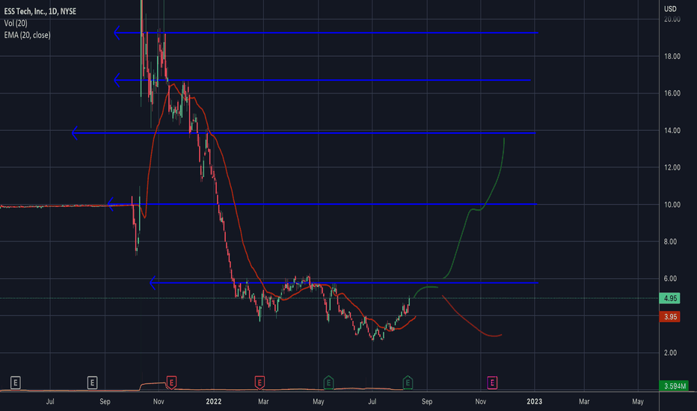Select the blue horizontal line near 14.00

pyautogui.click(x=304, y=133)
